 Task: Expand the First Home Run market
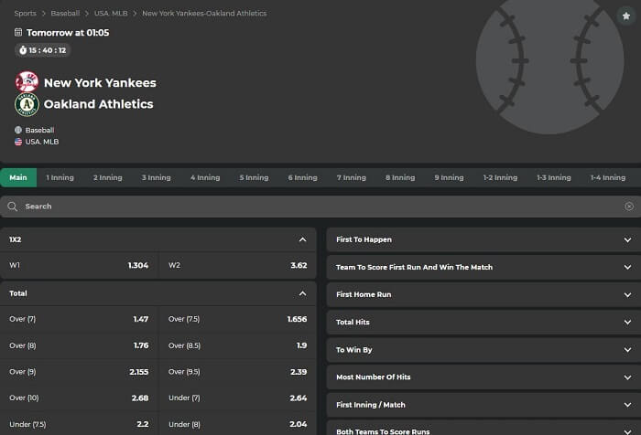tap(483, 294)
